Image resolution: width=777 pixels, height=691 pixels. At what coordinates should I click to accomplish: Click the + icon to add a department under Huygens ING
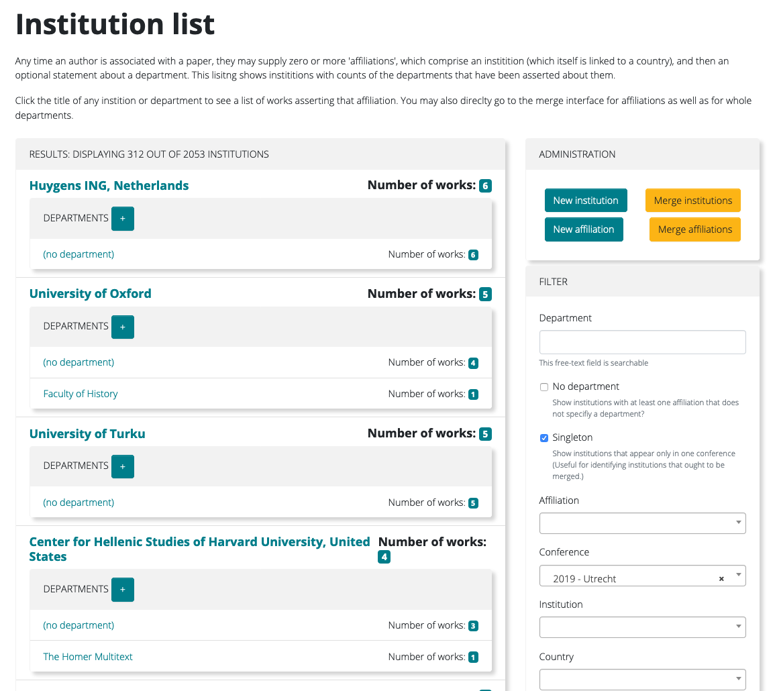[x=123, y=219]
